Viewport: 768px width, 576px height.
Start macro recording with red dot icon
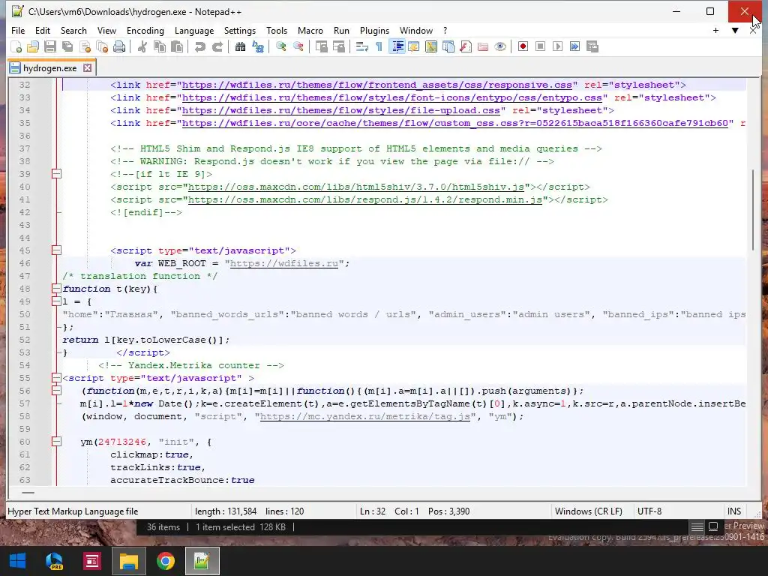523,46
